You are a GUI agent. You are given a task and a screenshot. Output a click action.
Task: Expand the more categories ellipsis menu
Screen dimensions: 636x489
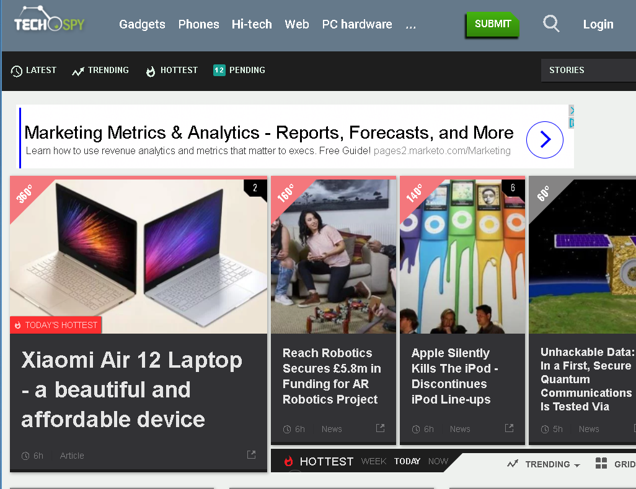410,25
